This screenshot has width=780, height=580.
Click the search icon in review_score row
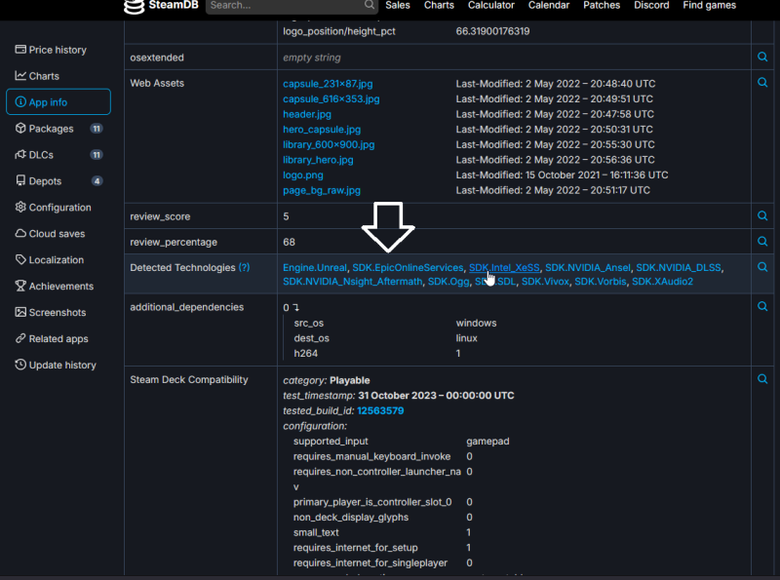coord(762,215)
